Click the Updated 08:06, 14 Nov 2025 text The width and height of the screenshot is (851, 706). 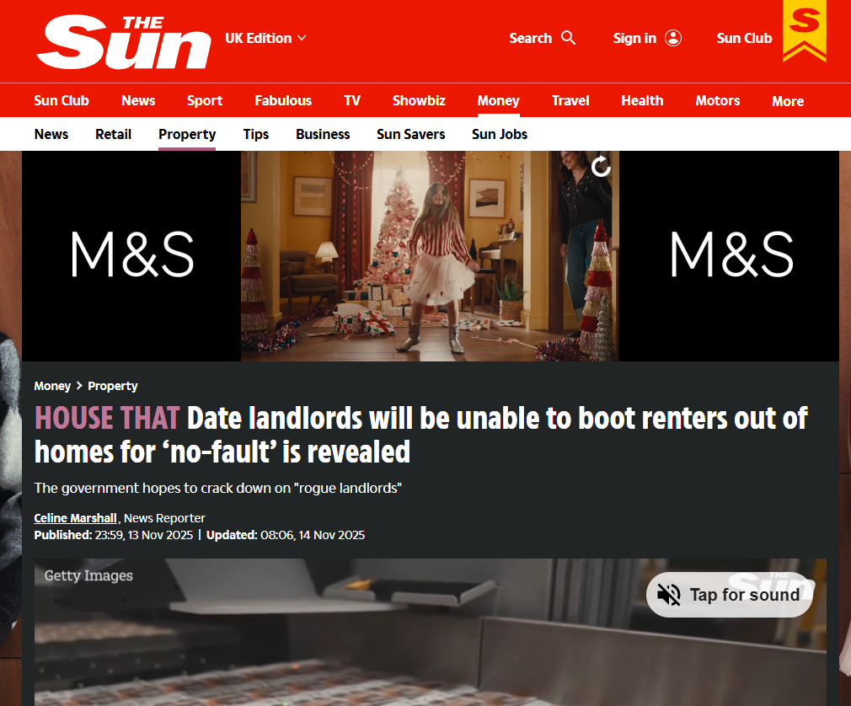[x=286, y=535]
